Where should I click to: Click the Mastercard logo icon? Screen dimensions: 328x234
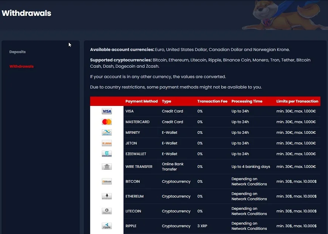tap(107, 122)
